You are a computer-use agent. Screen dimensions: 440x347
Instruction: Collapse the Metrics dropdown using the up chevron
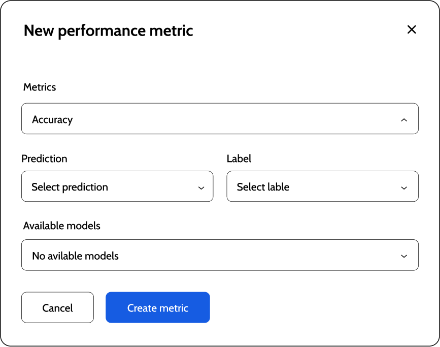(x=404, y=120)
